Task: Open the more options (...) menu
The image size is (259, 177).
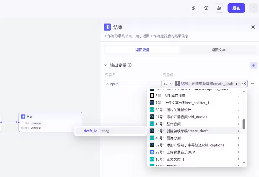Action: click(253, 8)
